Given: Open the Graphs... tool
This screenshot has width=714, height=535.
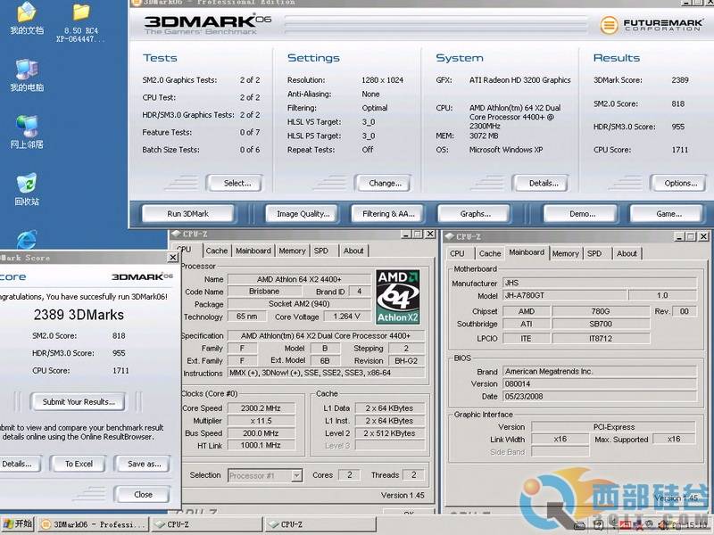Looking at the screenshot, I should click(x=475, y=214).
